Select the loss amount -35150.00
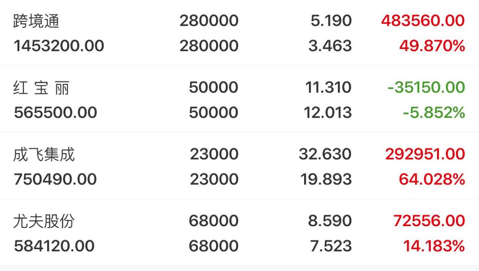The height and width of the screenshot is (271, 479). tap(426, 87)
